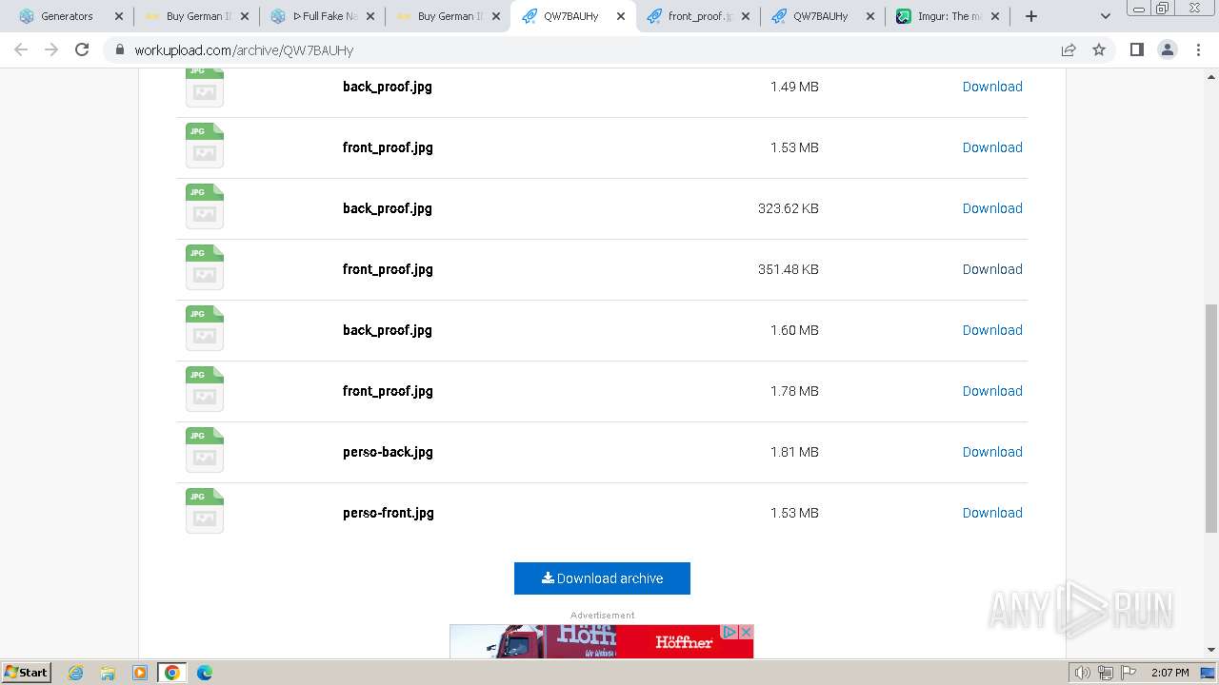This screenshot has height=685, width=1219.
Task: Click the JPG icon for 323.62 KB back_proof.jpg
Action: tap(205, 206)
